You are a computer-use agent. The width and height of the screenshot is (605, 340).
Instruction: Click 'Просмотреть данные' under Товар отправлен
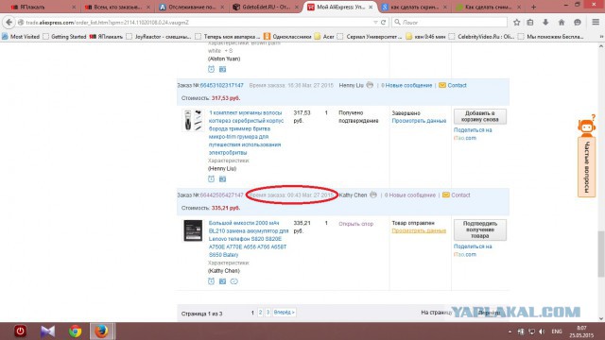click(x=419, y=230)
